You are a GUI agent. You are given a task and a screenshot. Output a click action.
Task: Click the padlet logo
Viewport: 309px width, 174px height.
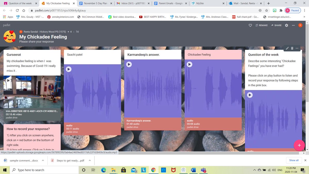7,25
